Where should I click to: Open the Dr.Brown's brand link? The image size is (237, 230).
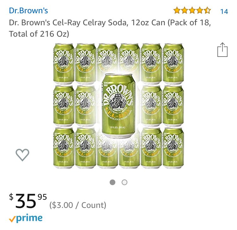click(28, 10)
